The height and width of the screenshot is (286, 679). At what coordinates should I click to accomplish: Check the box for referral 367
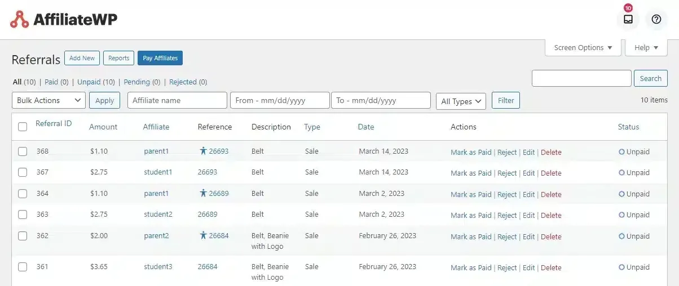(x=23, y=172)
